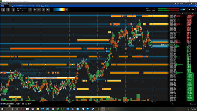Image resolution: width=197 pixels, height=111 pixels.
Task: Open the instrument bar menu icon at right
Action: click(195, 6)
